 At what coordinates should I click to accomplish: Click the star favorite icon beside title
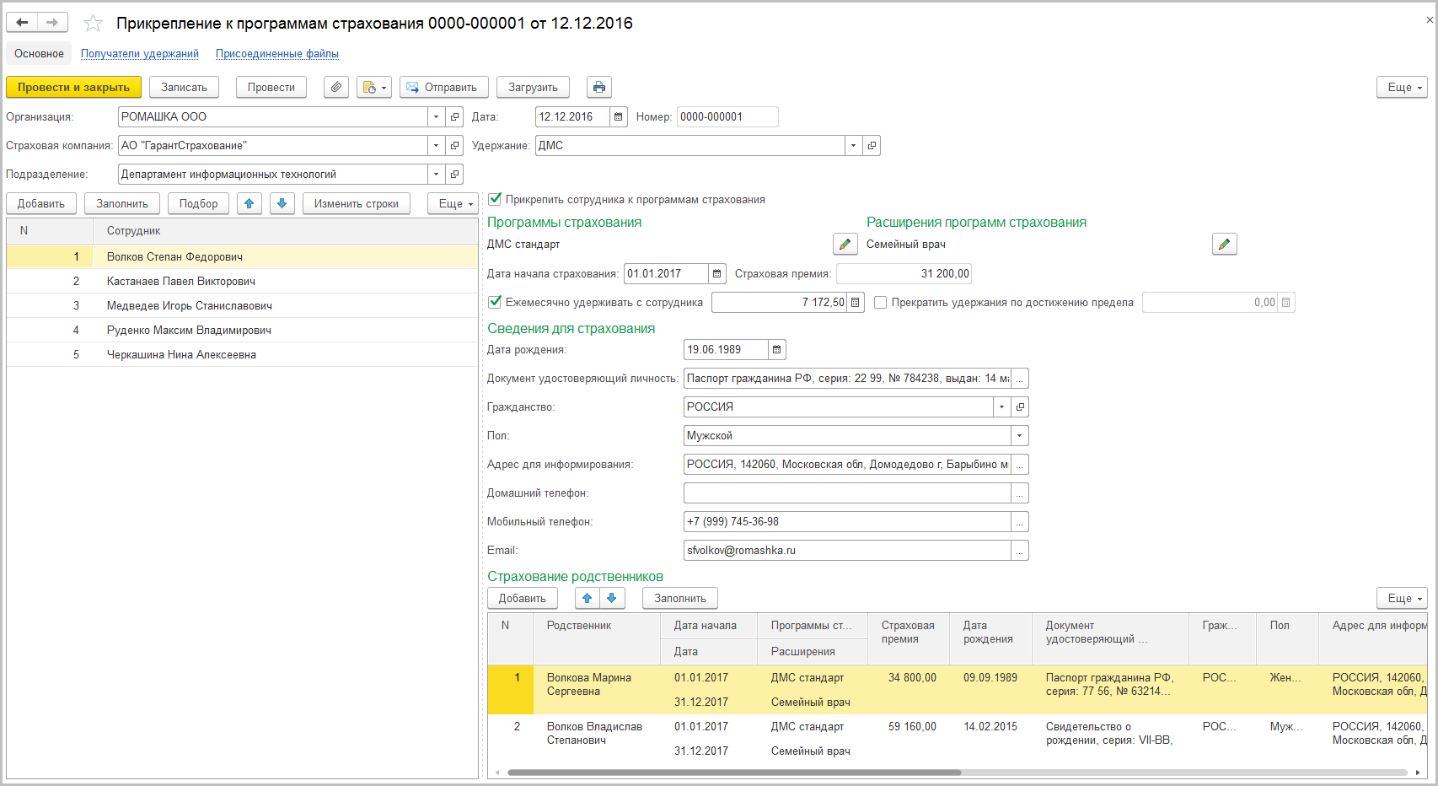(x=93, y=24)
